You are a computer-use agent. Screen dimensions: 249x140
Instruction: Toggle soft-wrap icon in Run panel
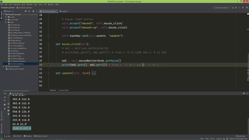pyautogui.click(x=9, y=104)
